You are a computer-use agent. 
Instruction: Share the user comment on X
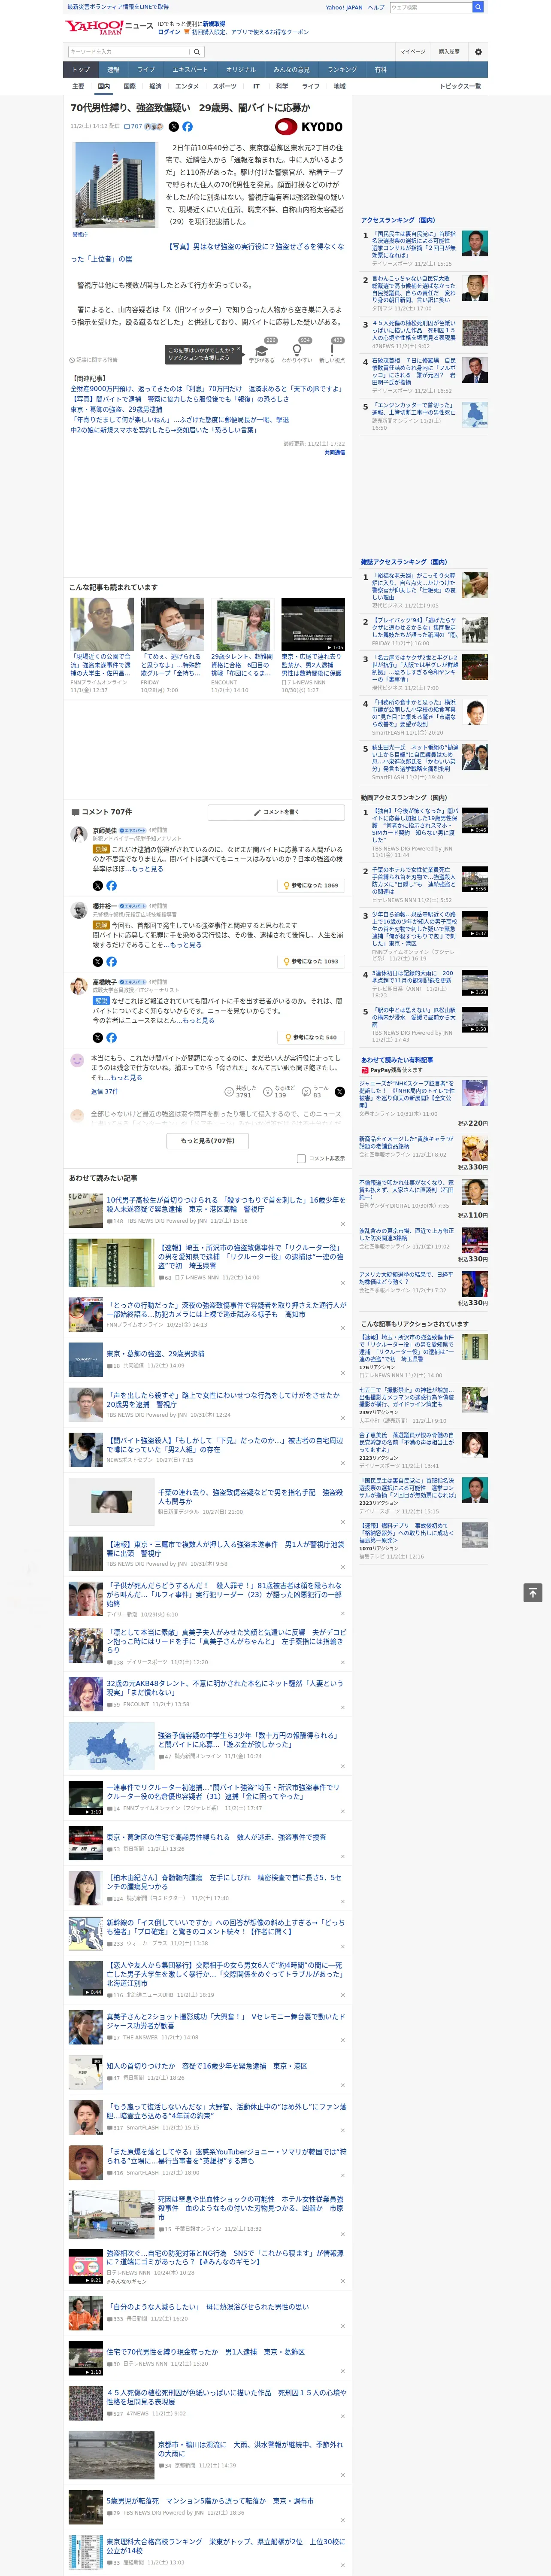point(340,1091)
